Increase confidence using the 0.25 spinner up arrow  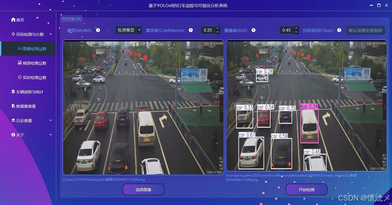pos(217,28)
